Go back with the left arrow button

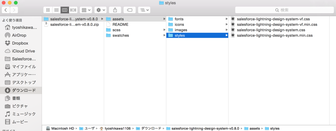[x=6, y=10]
